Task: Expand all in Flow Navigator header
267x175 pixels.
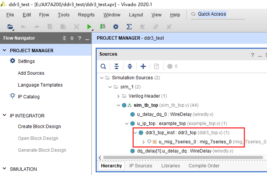Action: (72, 38)
